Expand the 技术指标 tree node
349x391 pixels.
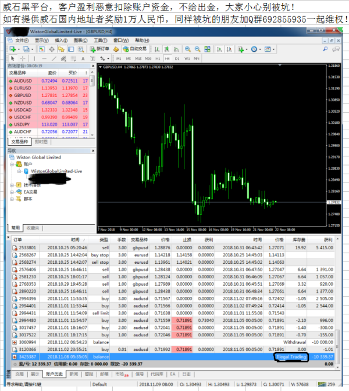(x=12, y=185)
